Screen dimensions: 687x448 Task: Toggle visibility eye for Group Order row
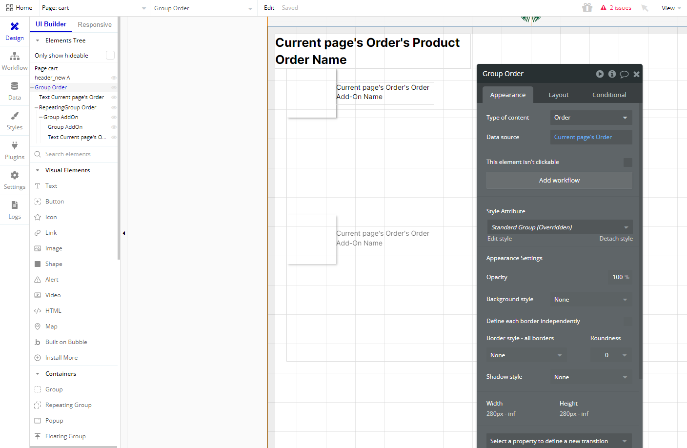[x=114, y=87]
